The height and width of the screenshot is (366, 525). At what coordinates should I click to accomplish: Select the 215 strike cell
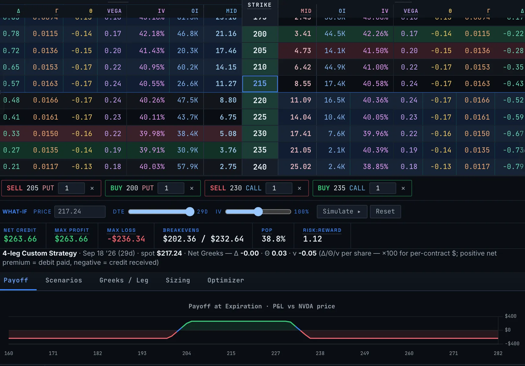pos(260,84)
